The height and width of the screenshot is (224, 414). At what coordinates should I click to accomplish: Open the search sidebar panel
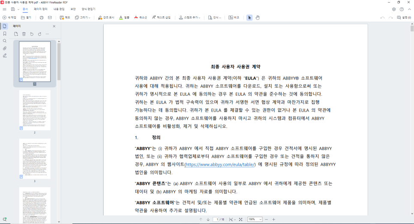4,41
